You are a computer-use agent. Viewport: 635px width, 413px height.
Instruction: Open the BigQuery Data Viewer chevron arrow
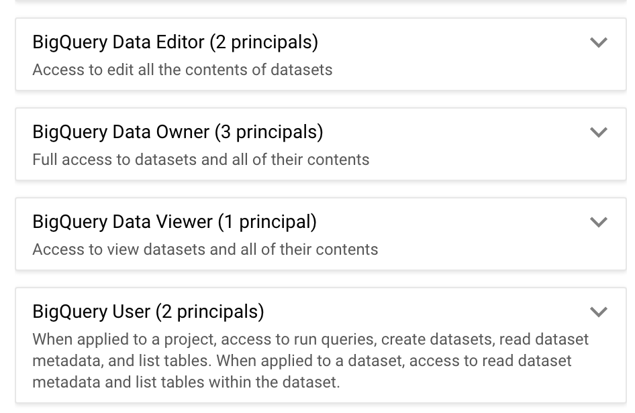(598, 222)
